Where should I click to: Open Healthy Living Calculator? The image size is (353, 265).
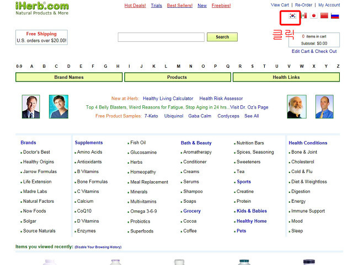click(x=168, y=99)
